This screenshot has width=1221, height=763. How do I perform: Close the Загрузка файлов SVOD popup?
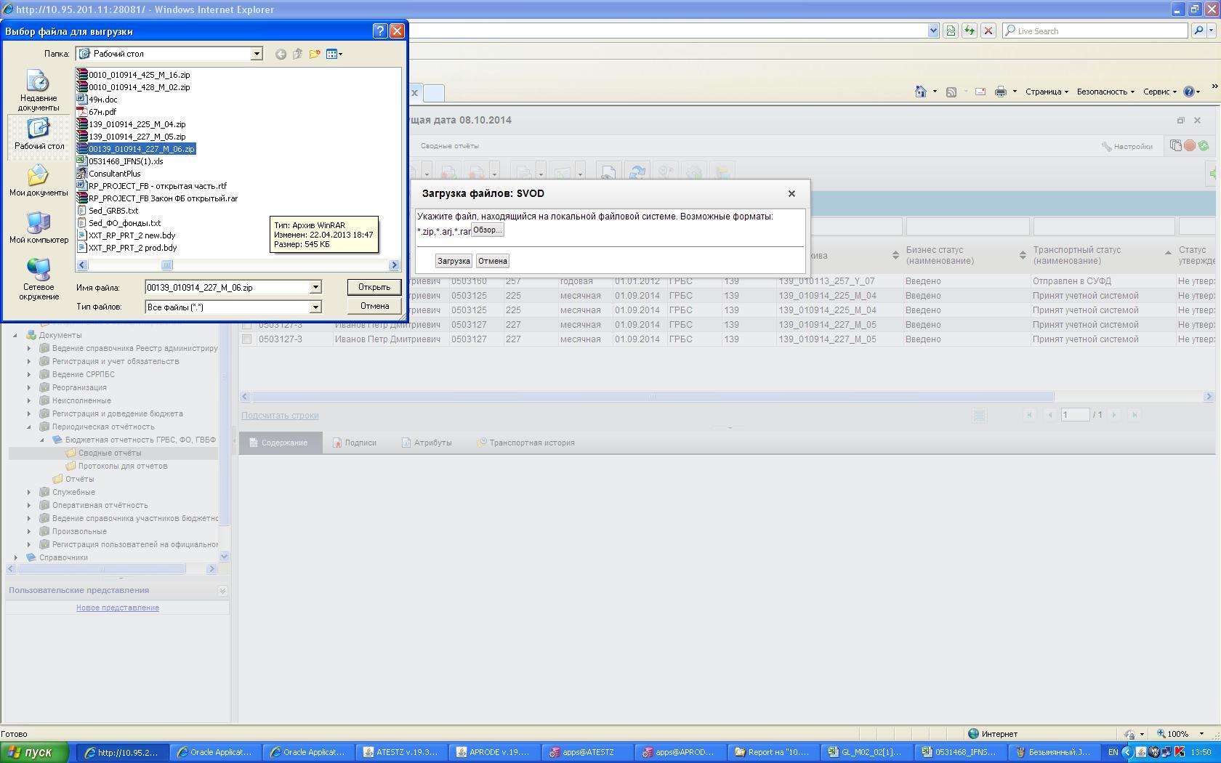[x=791, y=193]
